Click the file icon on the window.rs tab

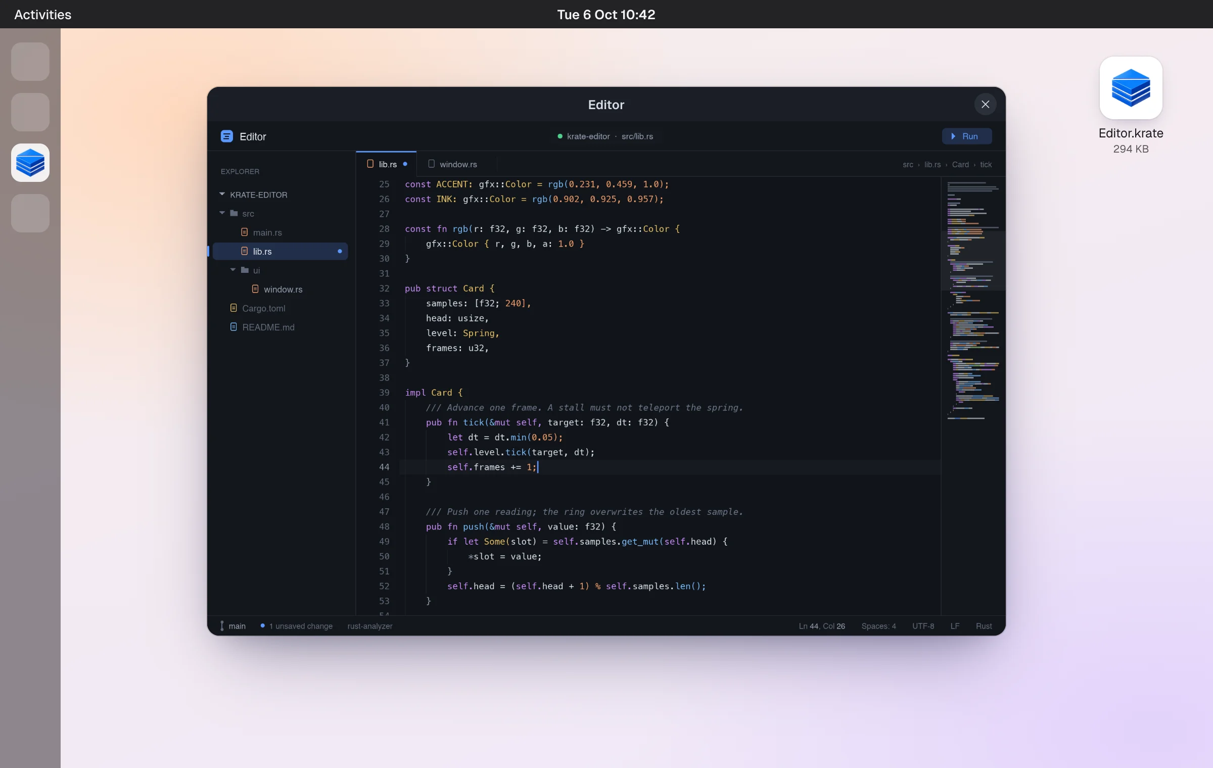[431, 164]
